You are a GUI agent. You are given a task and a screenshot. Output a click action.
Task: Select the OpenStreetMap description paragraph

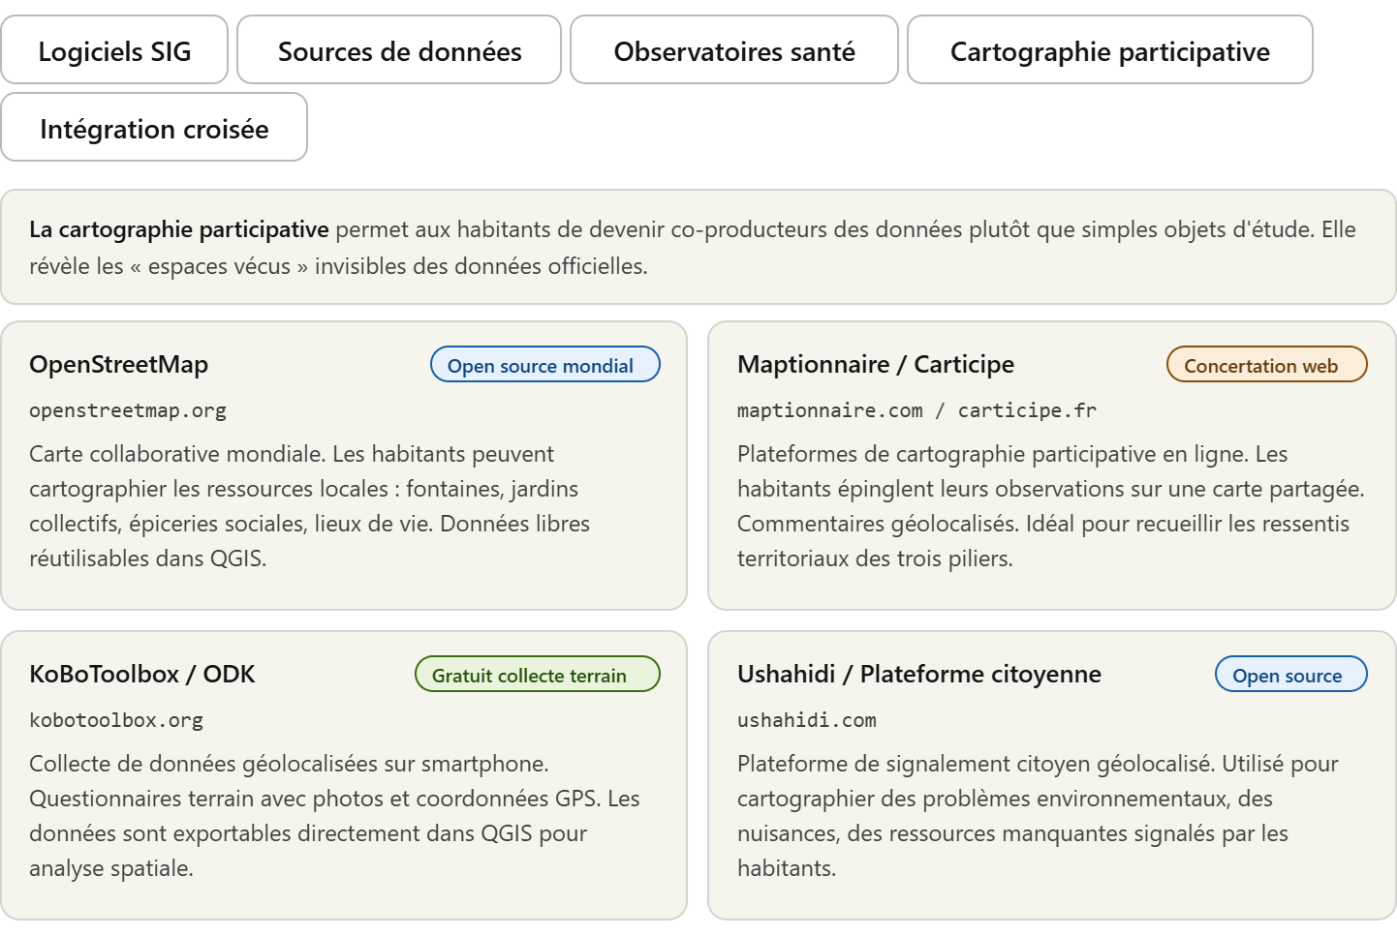click(310, 506)
